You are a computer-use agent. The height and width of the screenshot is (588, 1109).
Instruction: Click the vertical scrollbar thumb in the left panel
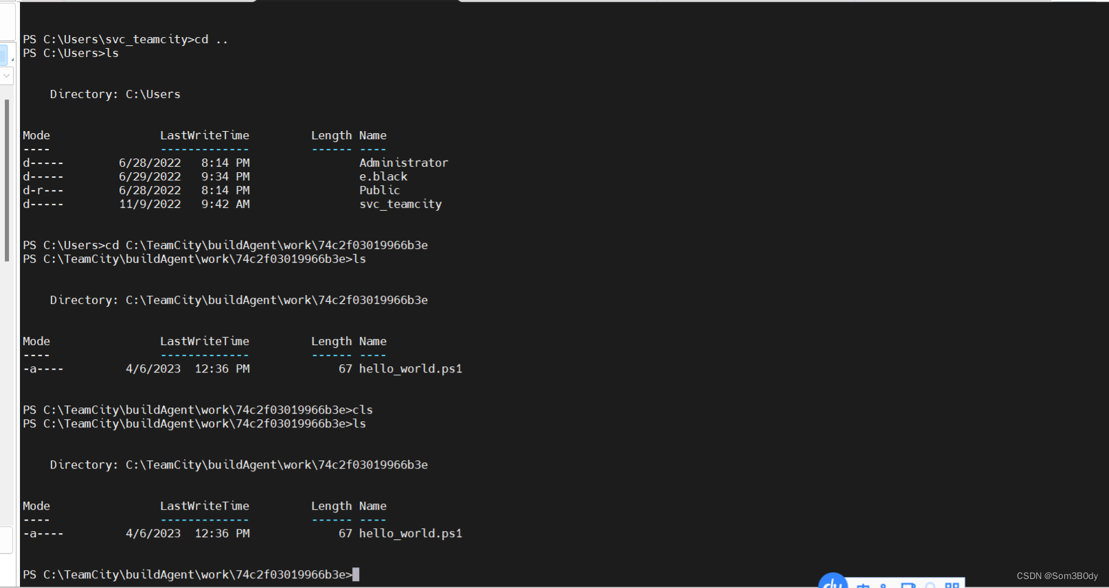point(7,180)
